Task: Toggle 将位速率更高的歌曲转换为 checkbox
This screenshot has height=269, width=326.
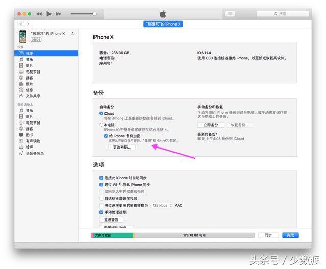Action: pyautogui.click(x=101, y=205)
